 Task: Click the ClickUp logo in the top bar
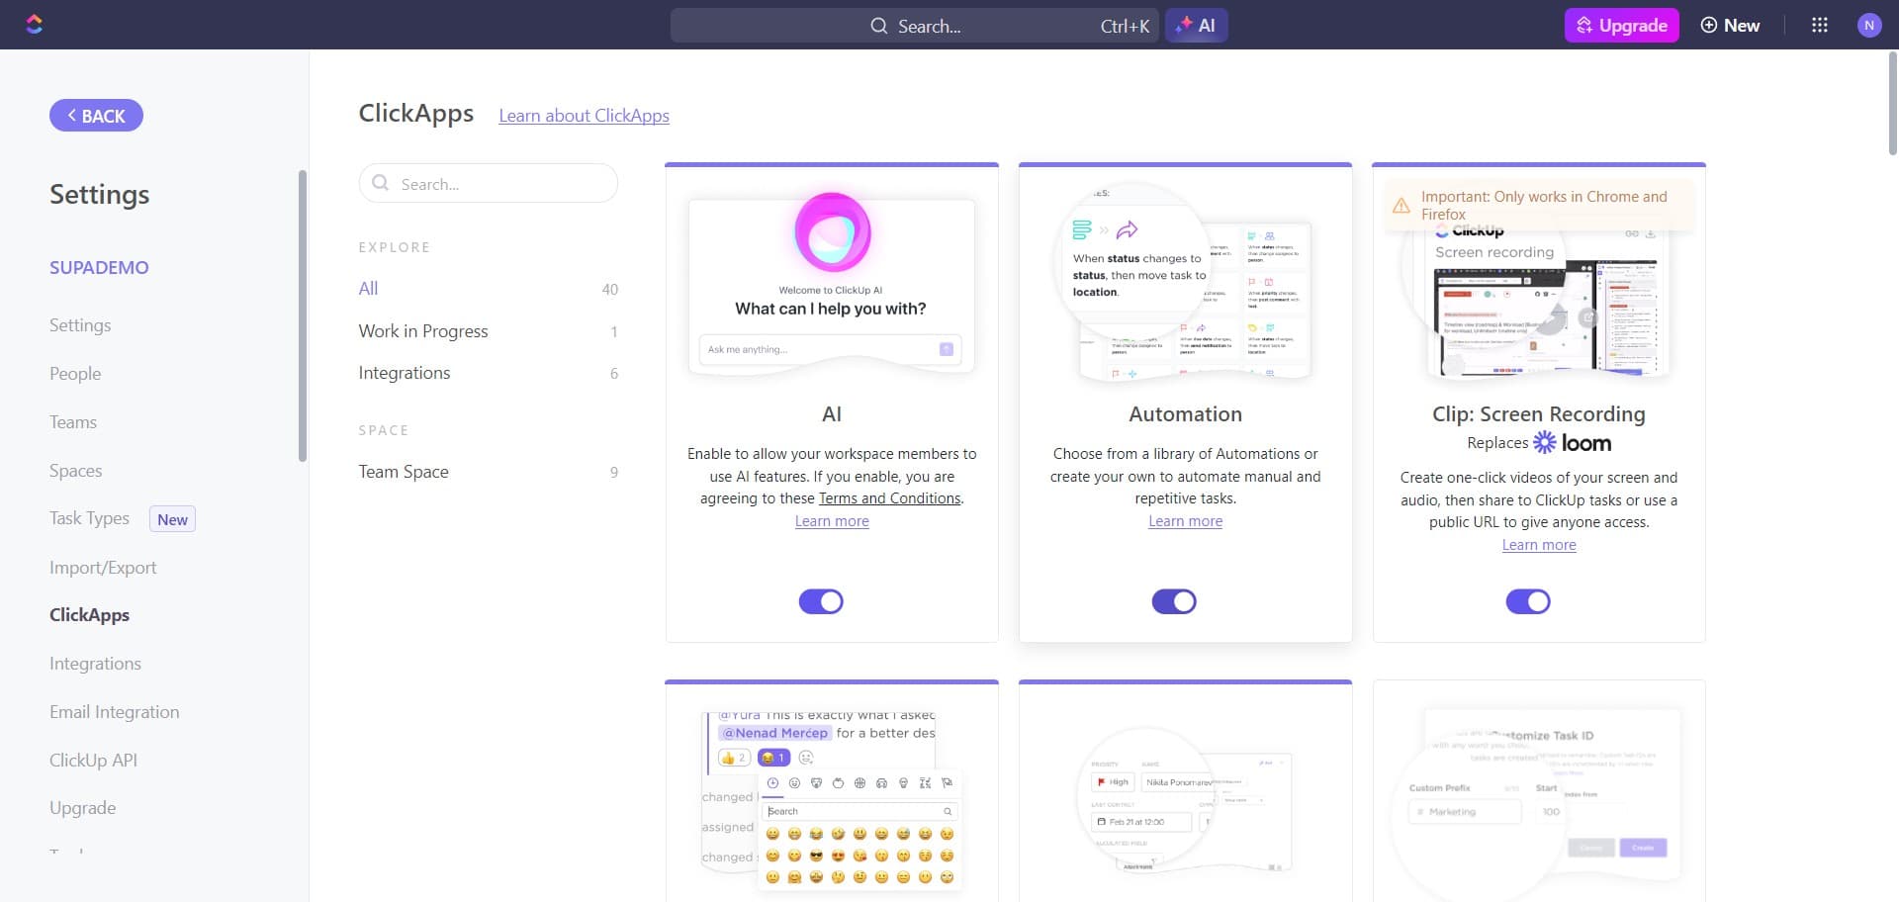33,24
